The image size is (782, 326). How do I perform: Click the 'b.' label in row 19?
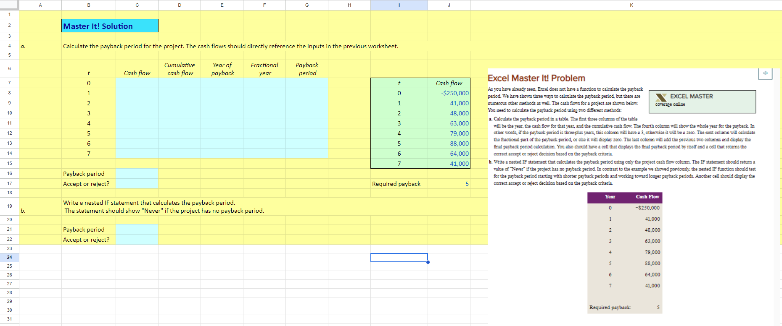pos(23,211)
